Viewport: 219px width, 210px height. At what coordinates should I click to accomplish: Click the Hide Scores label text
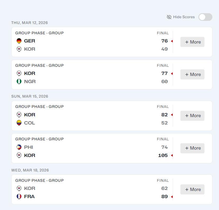point(184,17)
